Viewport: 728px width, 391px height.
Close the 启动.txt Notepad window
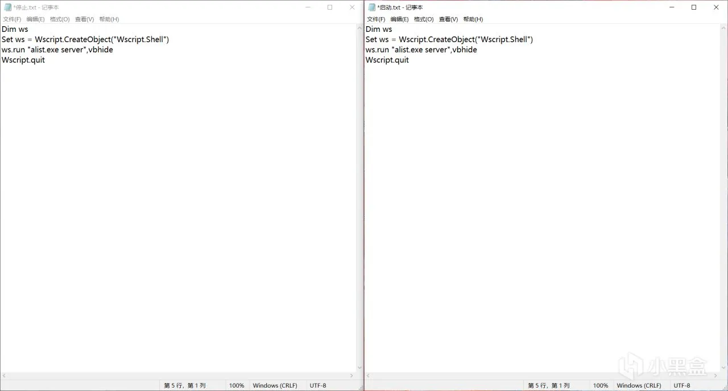point(716,7)
